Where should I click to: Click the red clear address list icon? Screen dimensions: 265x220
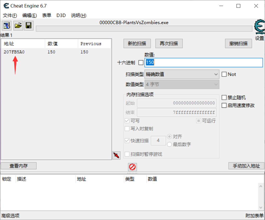132,167
